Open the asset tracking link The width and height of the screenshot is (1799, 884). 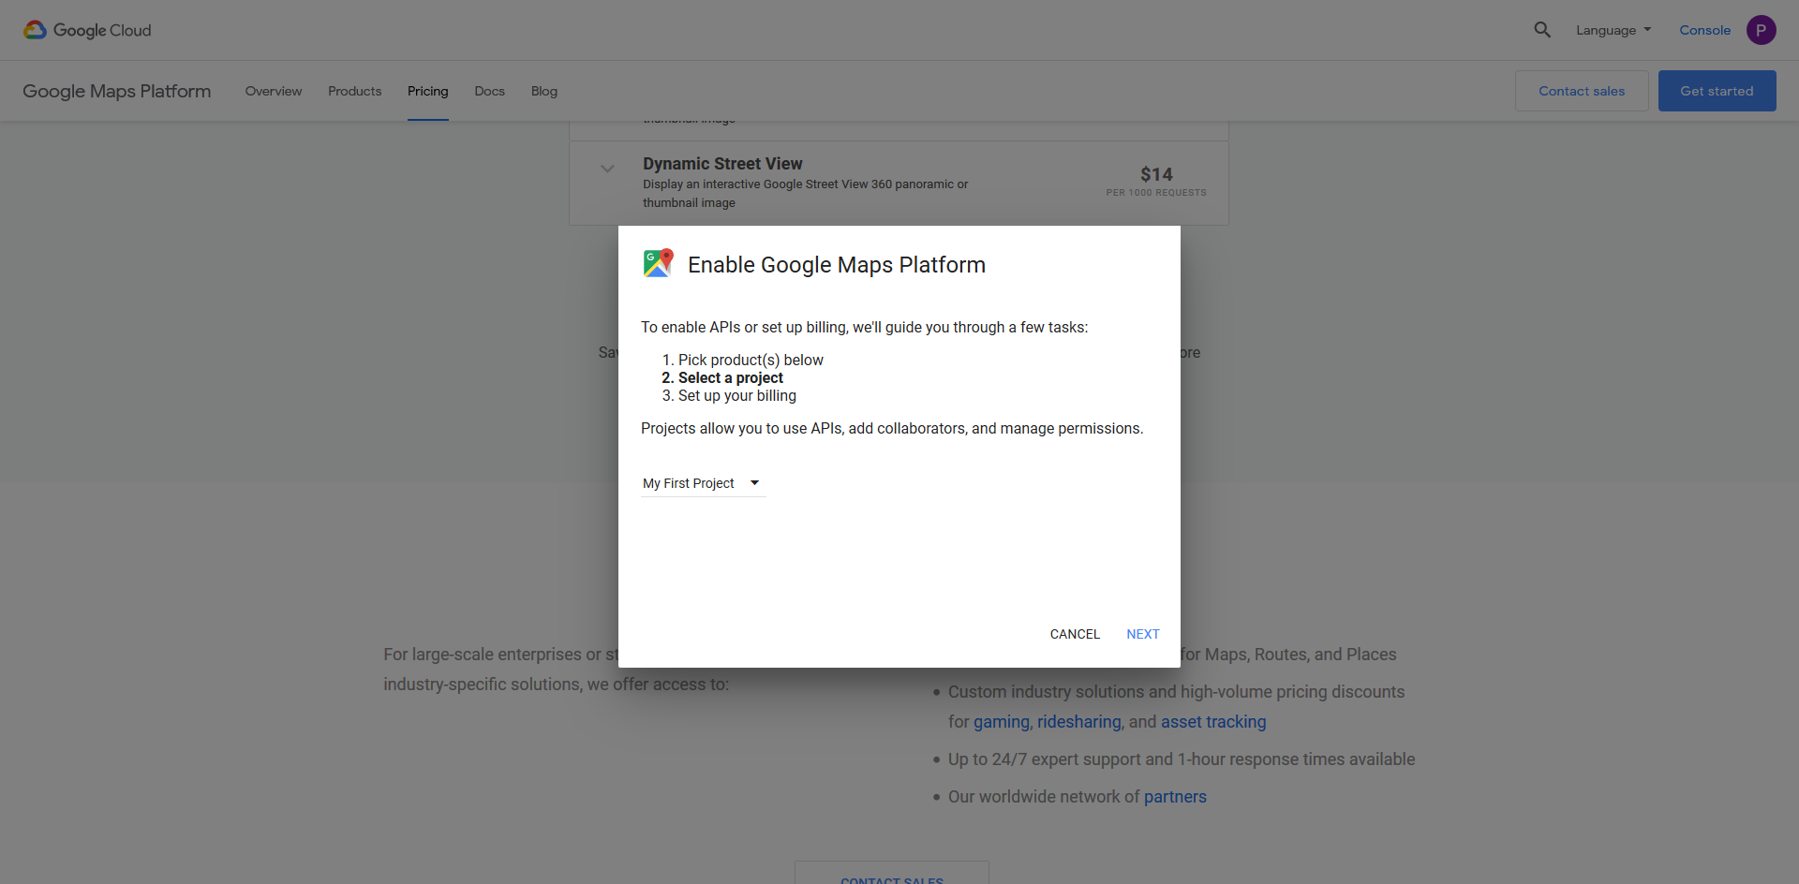tap(1213, 722)
